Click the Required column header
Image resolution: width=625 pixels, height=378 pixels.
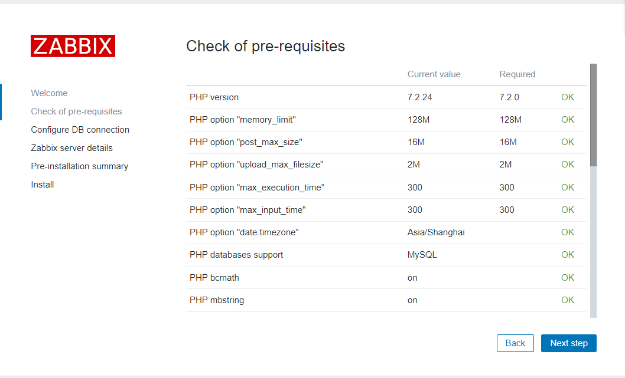coord(517,74)
